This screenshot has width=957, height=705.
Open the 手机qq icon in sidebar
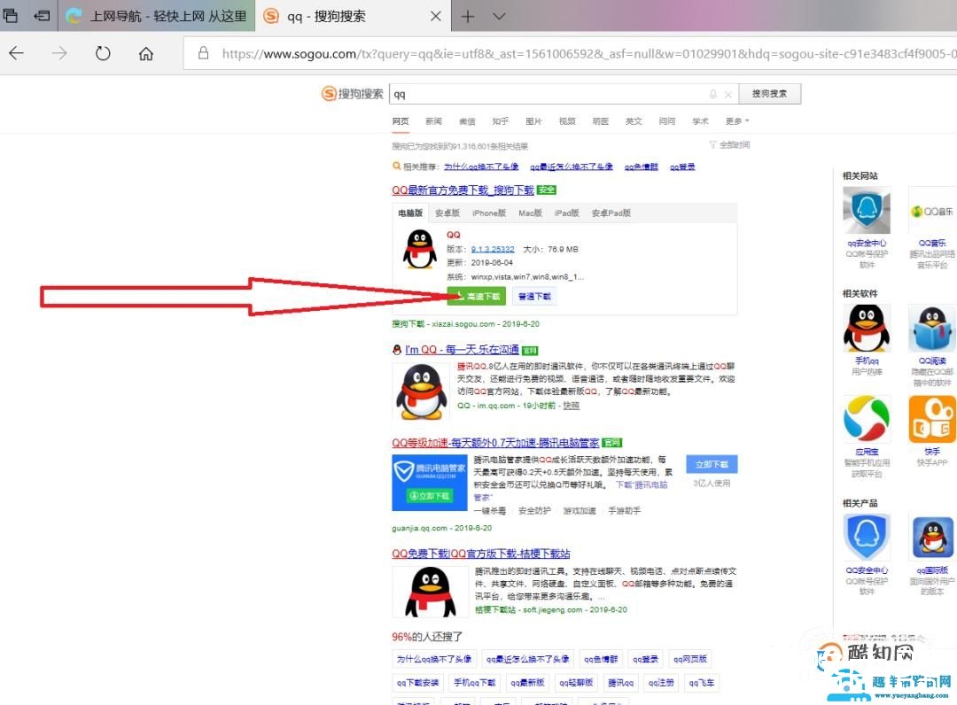(x=867, y=328)
